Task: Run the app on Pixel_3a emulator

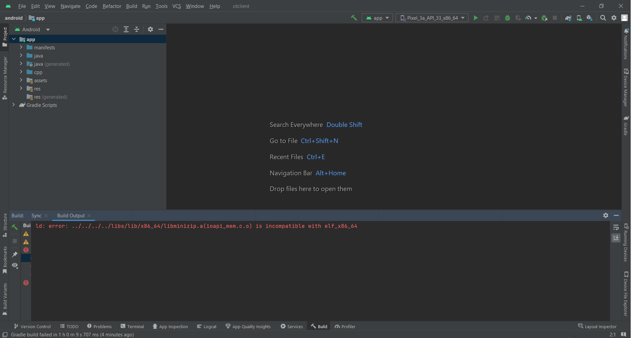Action: click(x=476, y=18)
